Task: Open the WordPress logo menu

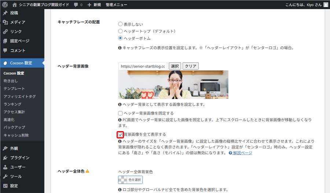Action: pyautogui.click(x=5, y=5)
